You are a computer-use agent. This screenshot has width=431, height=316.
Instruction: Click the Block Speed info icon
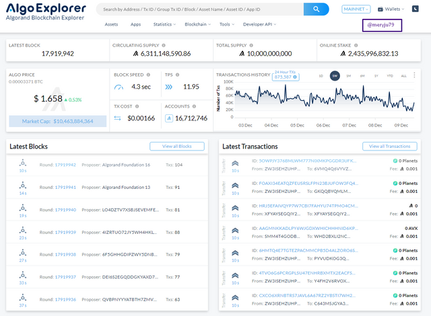[x=148, y=75]
